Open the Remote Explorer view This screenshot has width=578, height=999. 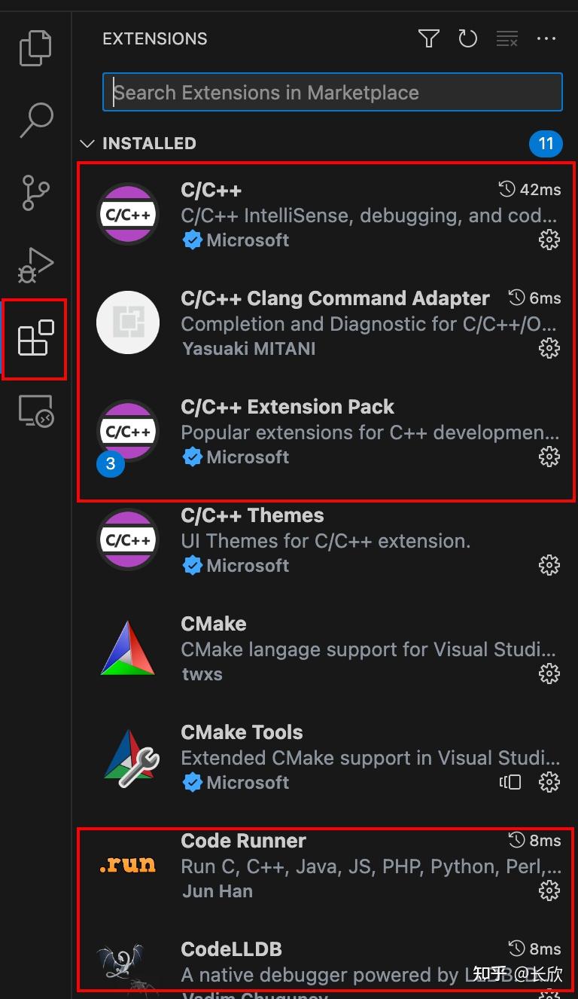pos(35,411)
